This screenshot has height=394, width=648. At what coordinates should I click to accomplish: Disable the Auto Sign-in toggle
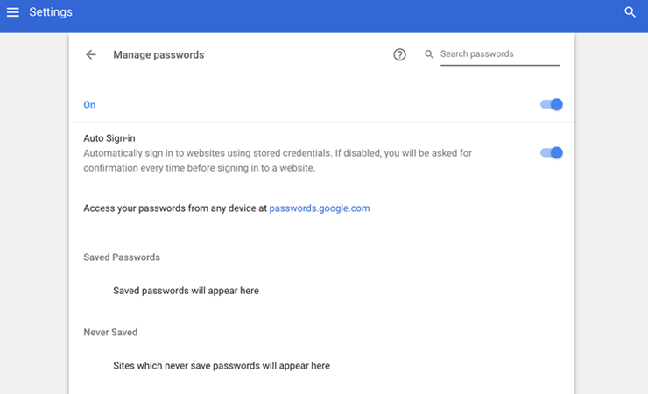point(552,153)
